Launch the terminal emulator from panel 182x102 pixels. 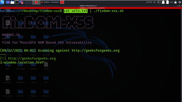click(17, 2)
